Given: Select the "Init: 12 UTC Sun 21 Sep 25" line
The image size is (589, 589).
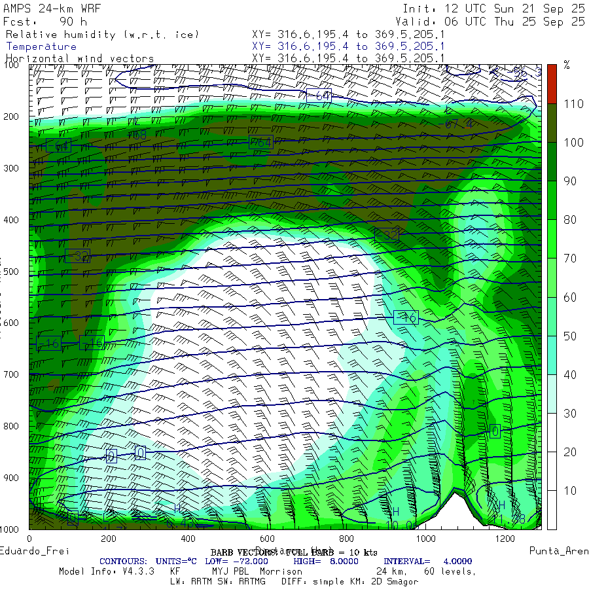Looking at the screenshot, I should 493,9.
